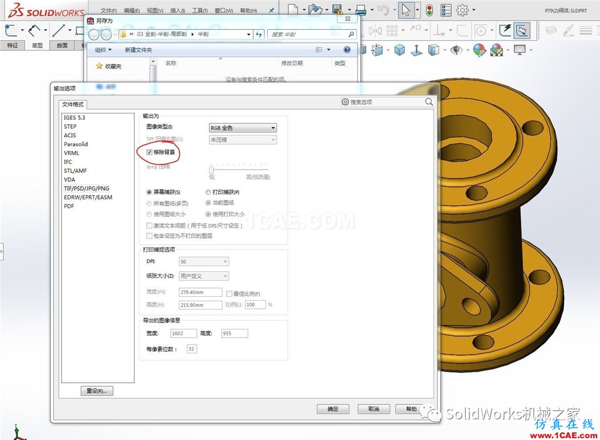Check the 最佳比例 checkbox
600x440 pixels.
pyautogui.click(x=229, y=293)
